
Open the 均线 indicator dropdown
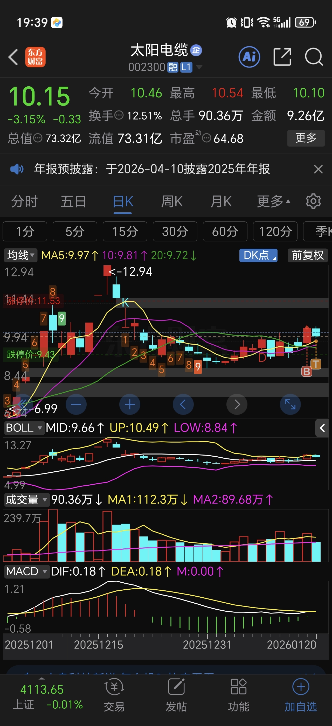tap(20, 255)
